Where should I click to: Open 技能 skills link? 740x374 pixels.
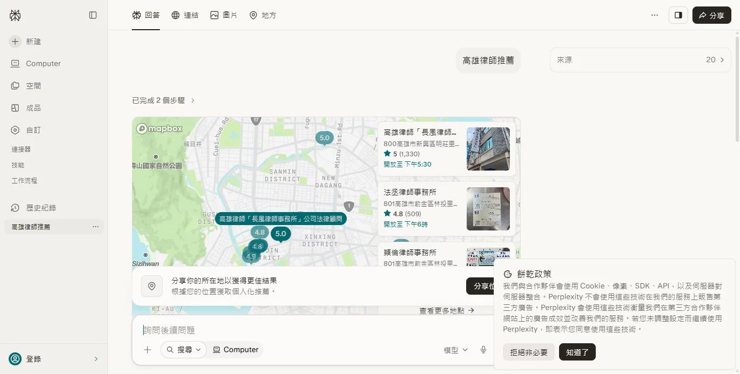click(x=18, y=165)
